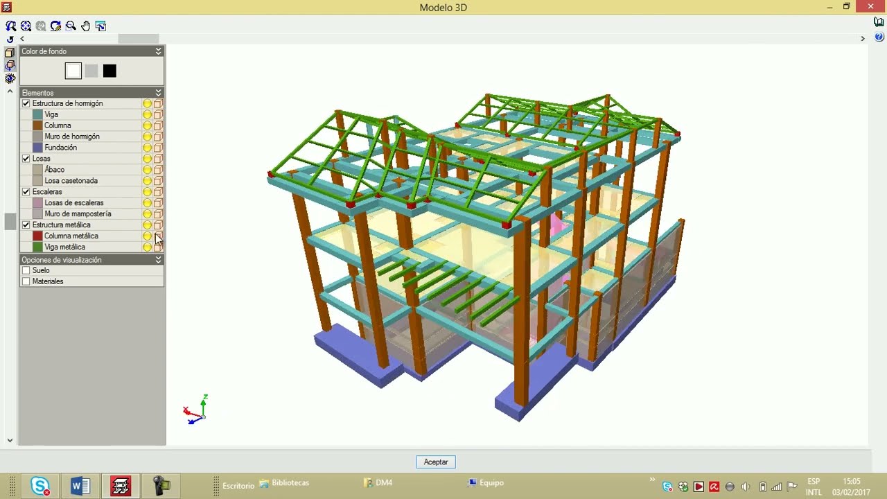This screenshot has width=887, height=499.
Task: Choose white background color
Action: pyautogui.click(x=73, y=71)
